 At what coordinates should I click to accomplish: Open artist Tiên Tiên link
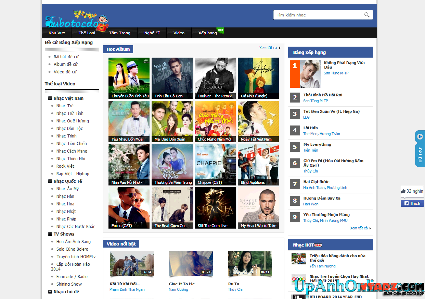pyautogui.click(x=311, y=150)
